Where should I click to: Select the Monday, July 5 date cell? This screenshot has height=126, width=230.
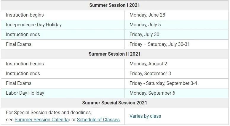pyautogui.click(x=176, y=25)
